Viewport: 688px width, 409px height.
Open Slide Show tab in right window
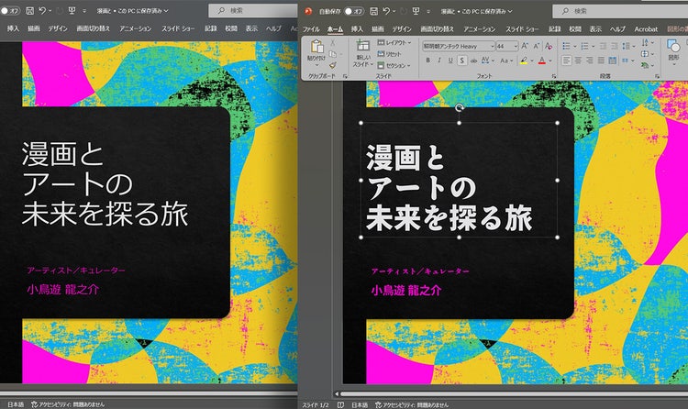tap(522, 29)
